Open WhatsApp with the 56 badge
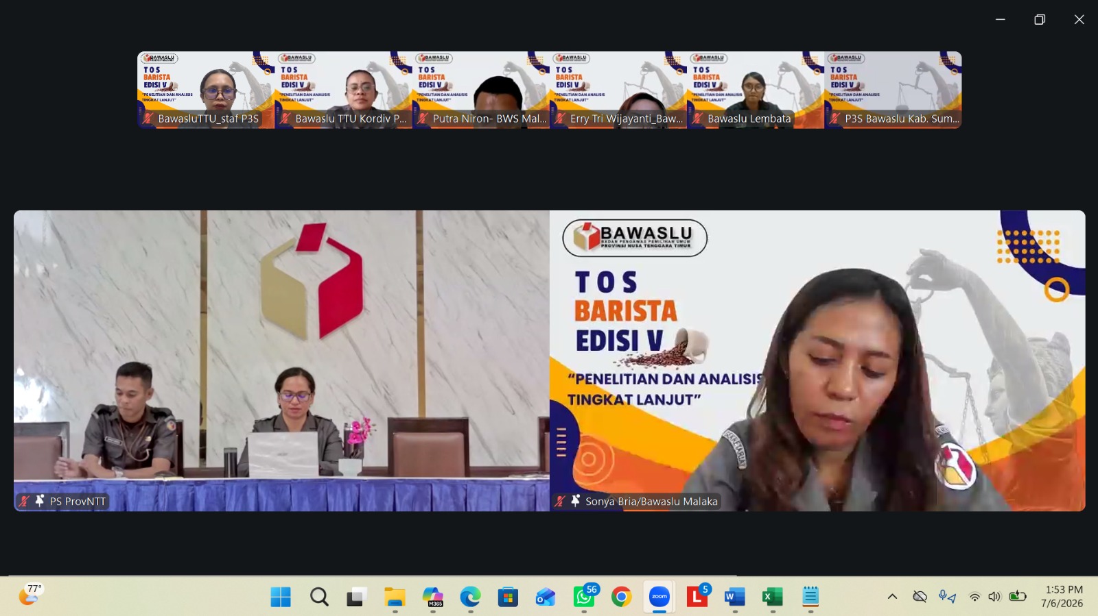The height and width of the screenshot is (616, 1098). click(584, 597)
